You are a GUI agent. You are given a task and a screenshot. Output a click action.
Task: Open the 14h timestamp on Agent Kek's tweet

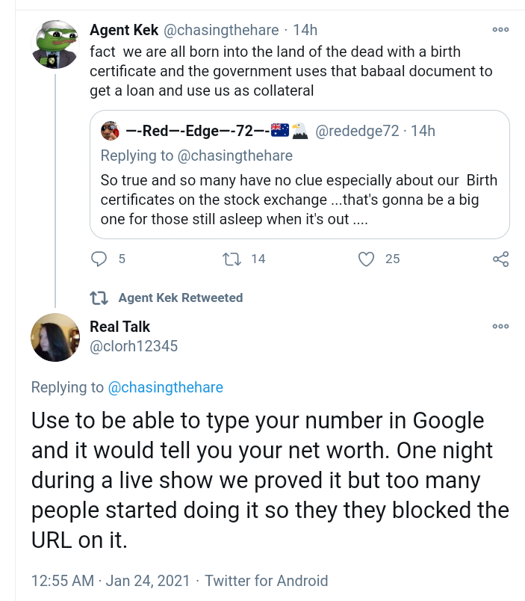point(305,30)
